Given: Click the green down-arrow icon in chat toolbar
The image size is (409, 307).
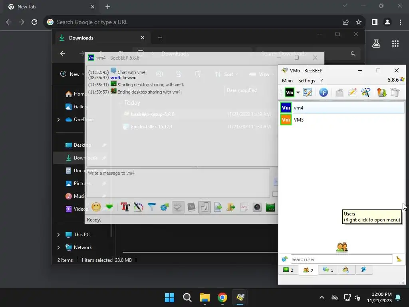Looking at the screenshot, I should [109, 207].
